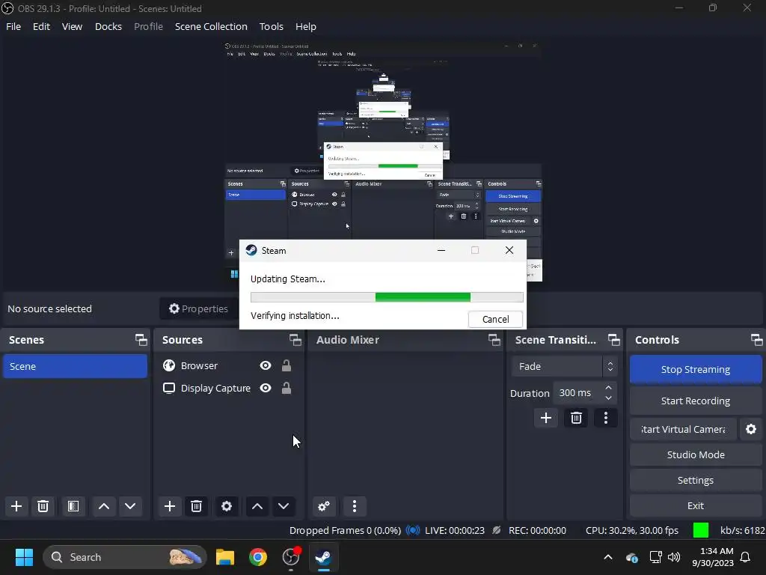The width and height of the screenshot is (766, 575).
Task: Open OBS Settings
Action: (x=696, y=480)
